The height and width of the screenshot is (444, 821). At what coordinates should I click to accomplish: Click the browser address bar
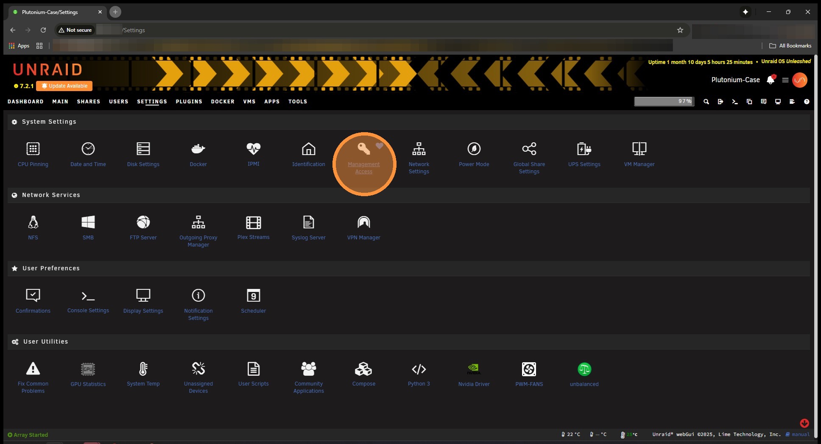(382, 30)
